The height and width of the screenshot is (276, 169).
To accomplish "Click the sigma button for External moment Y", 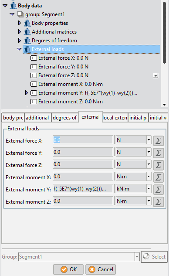I will tap(158, 190).
